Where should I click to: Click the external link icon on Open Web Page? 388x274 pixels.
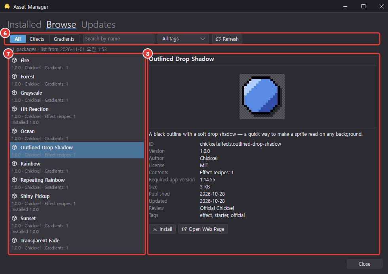click(x=184, y=229)
